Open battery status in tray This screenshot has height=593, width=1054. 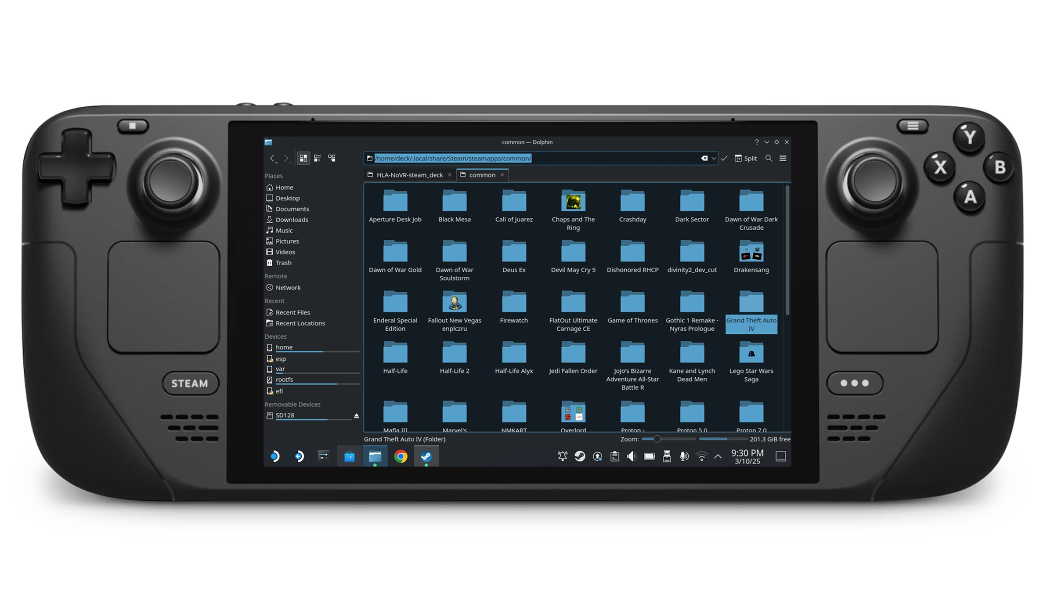650,456
